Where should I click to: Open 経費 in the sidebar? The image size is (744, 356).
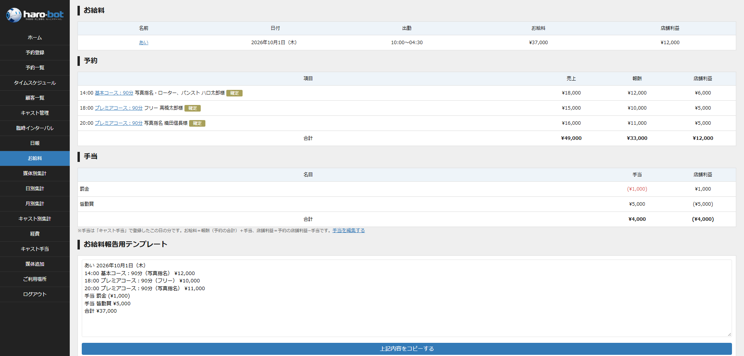click(35, 234)
